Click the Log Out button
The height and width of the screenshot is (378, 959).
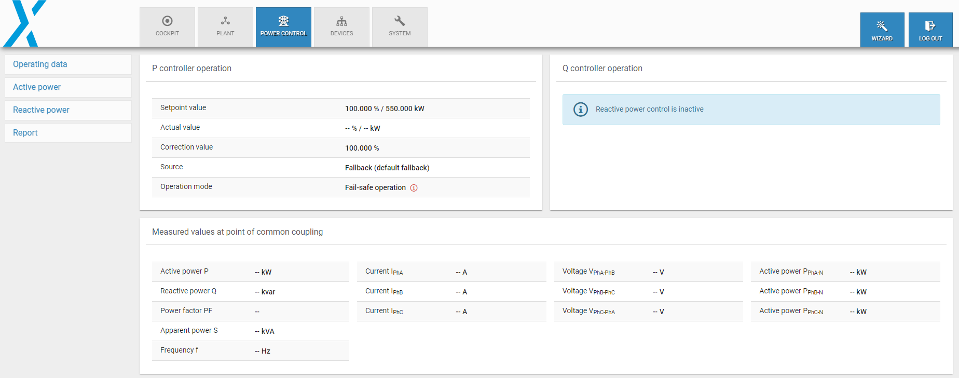[x=930, y=30]
